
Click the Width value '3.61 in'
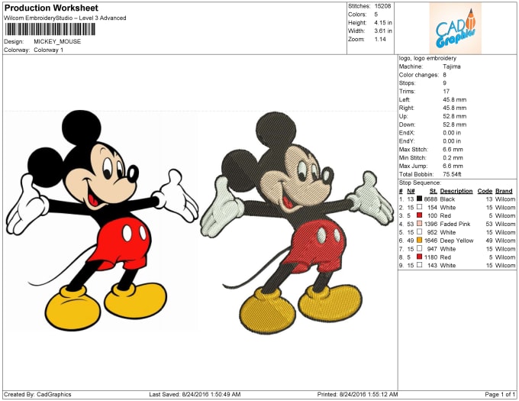pos(383,31)
